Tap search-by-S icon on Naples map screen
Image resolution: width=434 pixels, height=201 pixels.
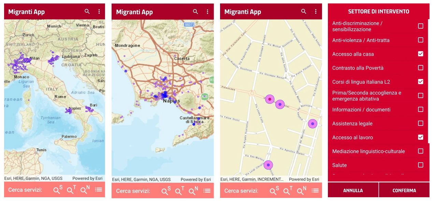click(x=166, y=191)
